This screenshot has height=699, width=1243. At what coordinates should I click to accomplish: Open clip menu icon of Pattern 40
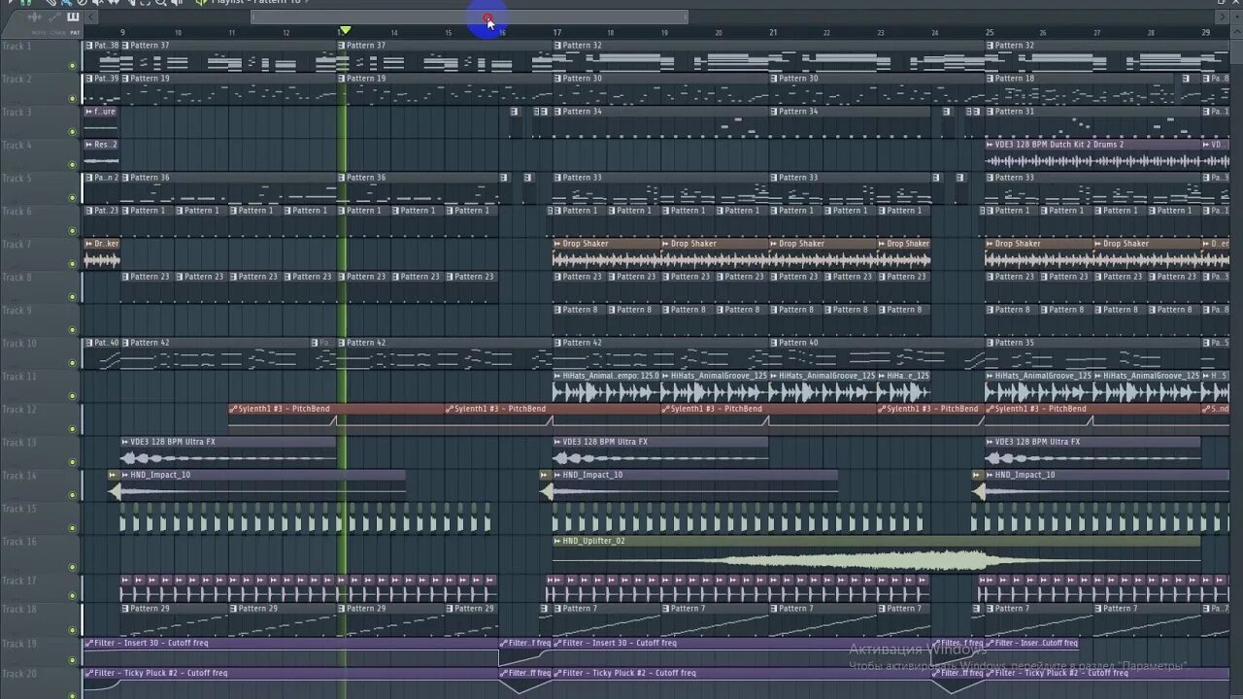pyautogui.click(x=774, y=343)
